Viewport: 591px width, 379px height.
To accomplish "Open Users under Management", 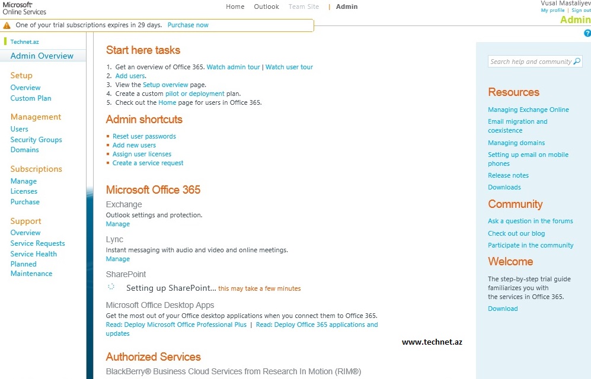I will (19, 129).
